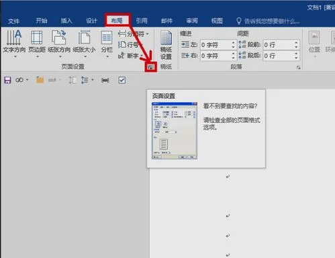Viewport: 335px width, 258px height.
Task: Click the 页面设置 group label
Action: tap(73, 67)
